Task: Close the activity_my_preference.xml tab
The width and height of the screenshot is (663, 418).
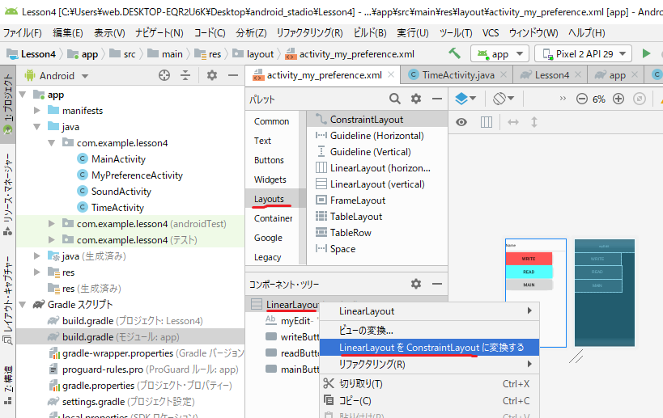Action: (391, 74)
